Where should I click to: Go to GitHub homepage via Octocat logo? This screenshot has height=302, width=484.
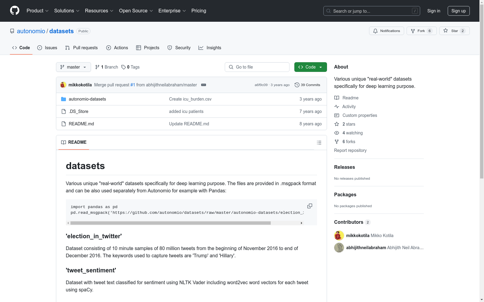(15, 11)
